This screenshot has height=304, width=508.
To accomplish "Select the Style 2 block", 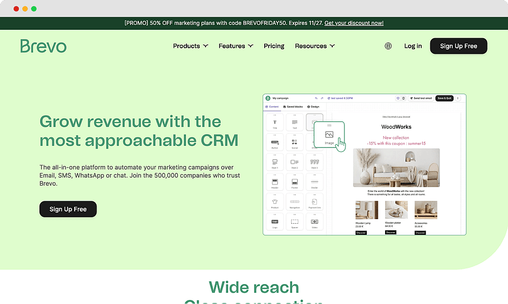I will 295,162.
